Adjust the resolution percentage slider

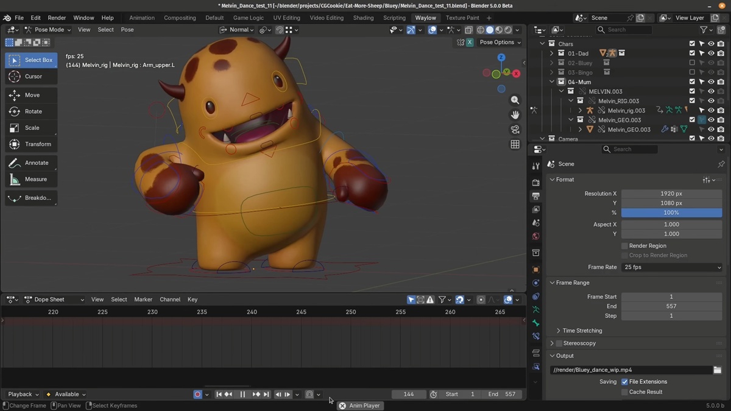click(x=671, y=213)
